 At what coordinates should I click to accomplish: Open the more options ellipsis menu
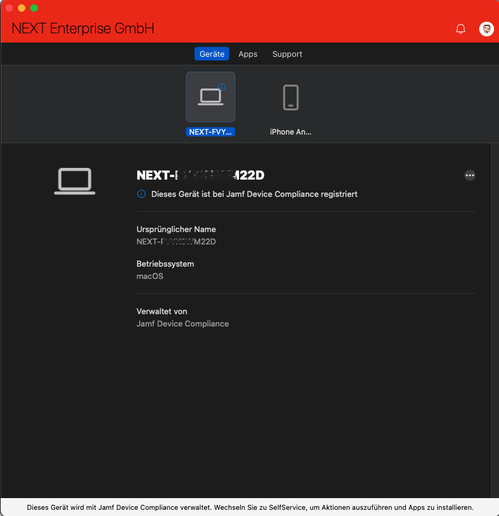[470, 175]
